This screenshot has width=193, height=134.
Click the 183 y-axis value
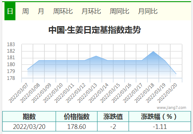coord(11,44)
